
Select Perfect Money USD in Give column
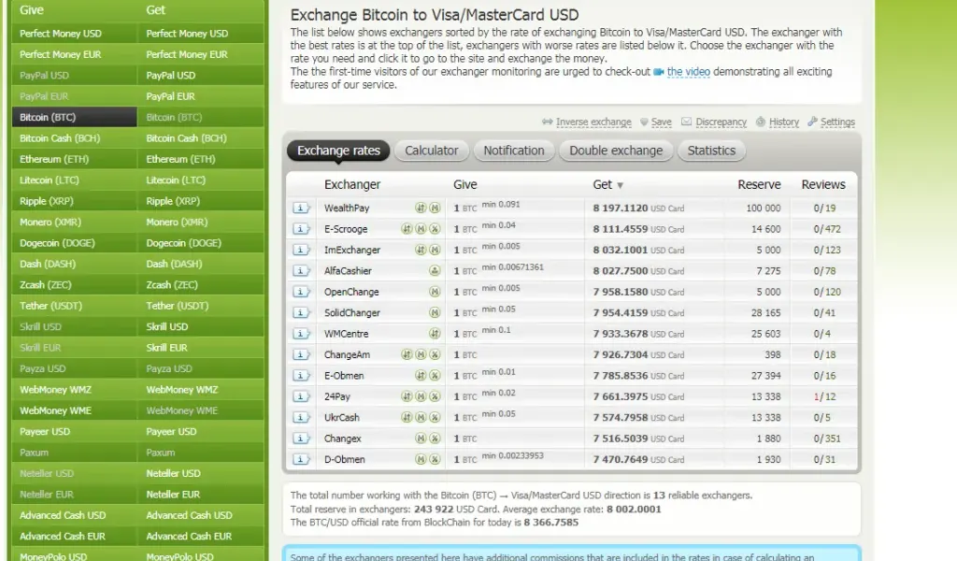(75, 34)
